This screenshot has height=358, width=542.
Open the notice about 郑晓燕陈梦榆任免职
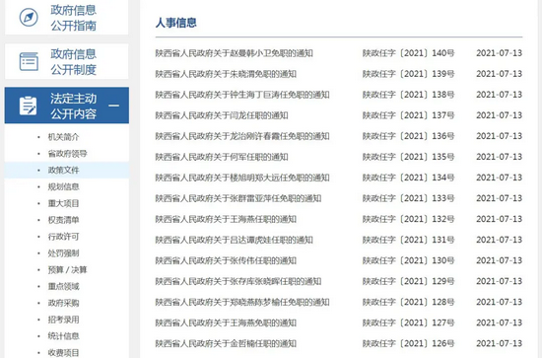tap(242, 303)
